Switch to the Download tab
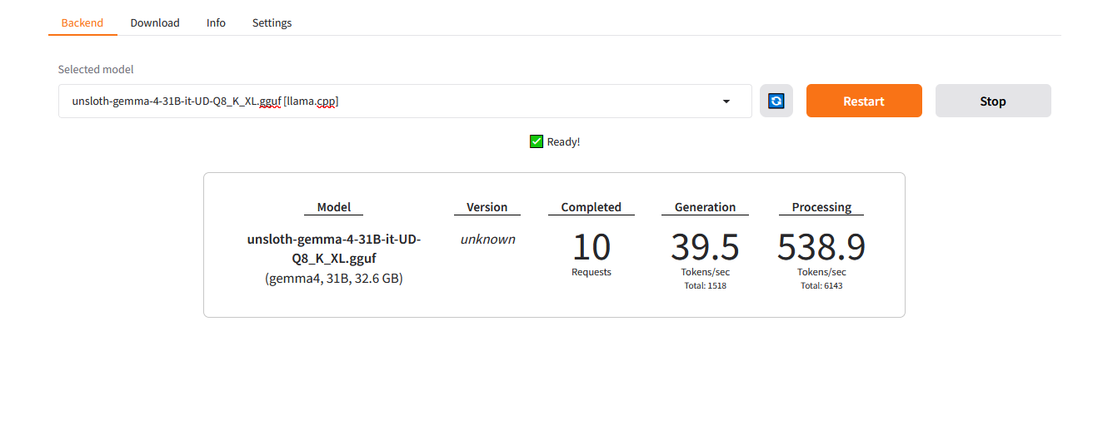The image size is (1103, 445). pos(155,22)
